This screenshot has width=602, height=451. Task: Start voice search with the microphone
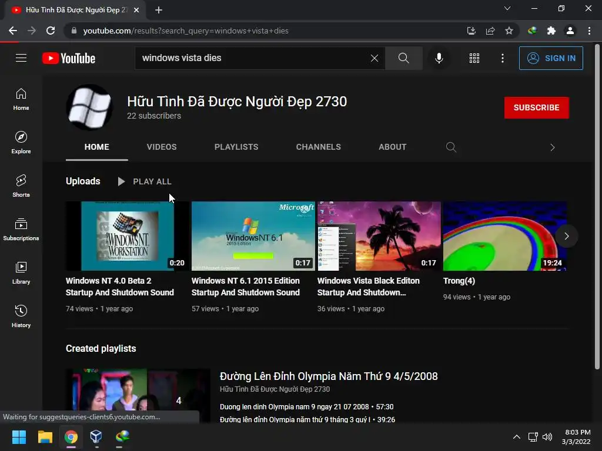point(439,58)
